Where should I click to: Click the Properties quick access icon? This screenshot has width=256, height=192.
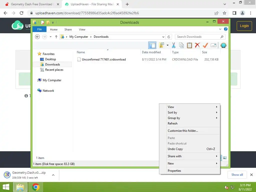pos(42,22)
